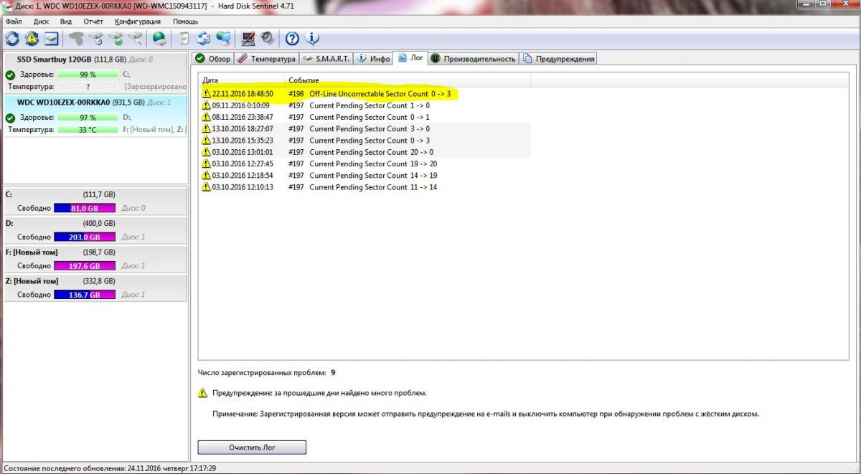Click the blue arrows over document icon
The image size is (861, 474).
click(x=204, y=38)
